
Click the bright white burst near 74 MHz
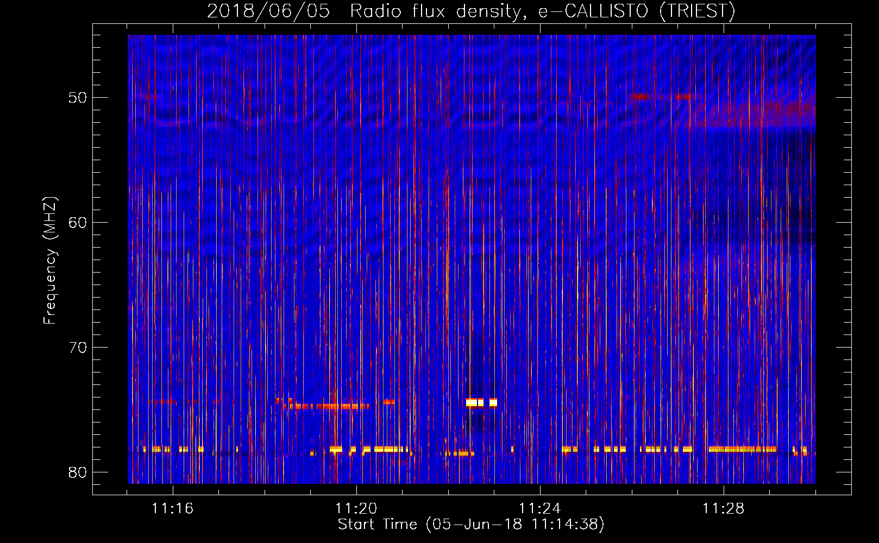click(481, 402)
